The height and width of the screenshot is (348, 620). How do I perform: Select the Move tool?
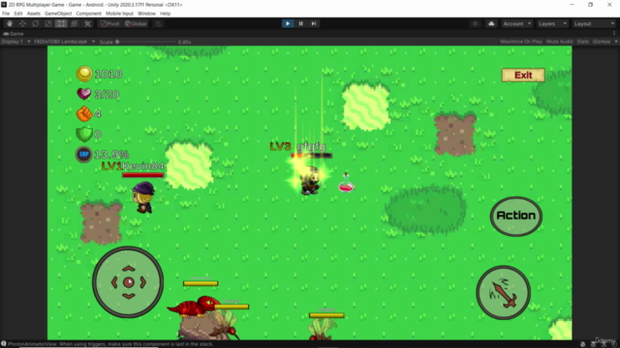[x=22, y=23]
